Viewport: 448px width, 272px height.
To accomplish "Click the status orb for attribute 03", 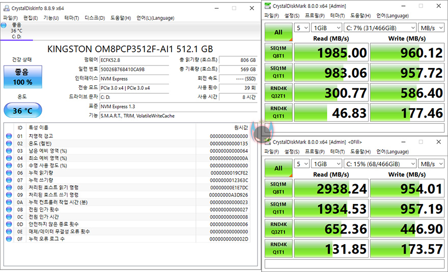I will (x=9, y=151).
